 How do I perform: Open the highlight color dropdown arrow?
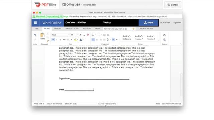(x=78, y=40)
